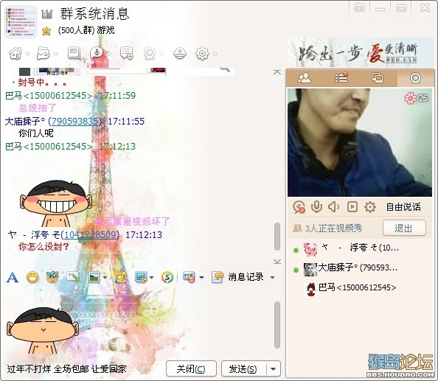Open 消息记录 message history
438x381 pixels.
pyautogui.click(x=237, y=277)
